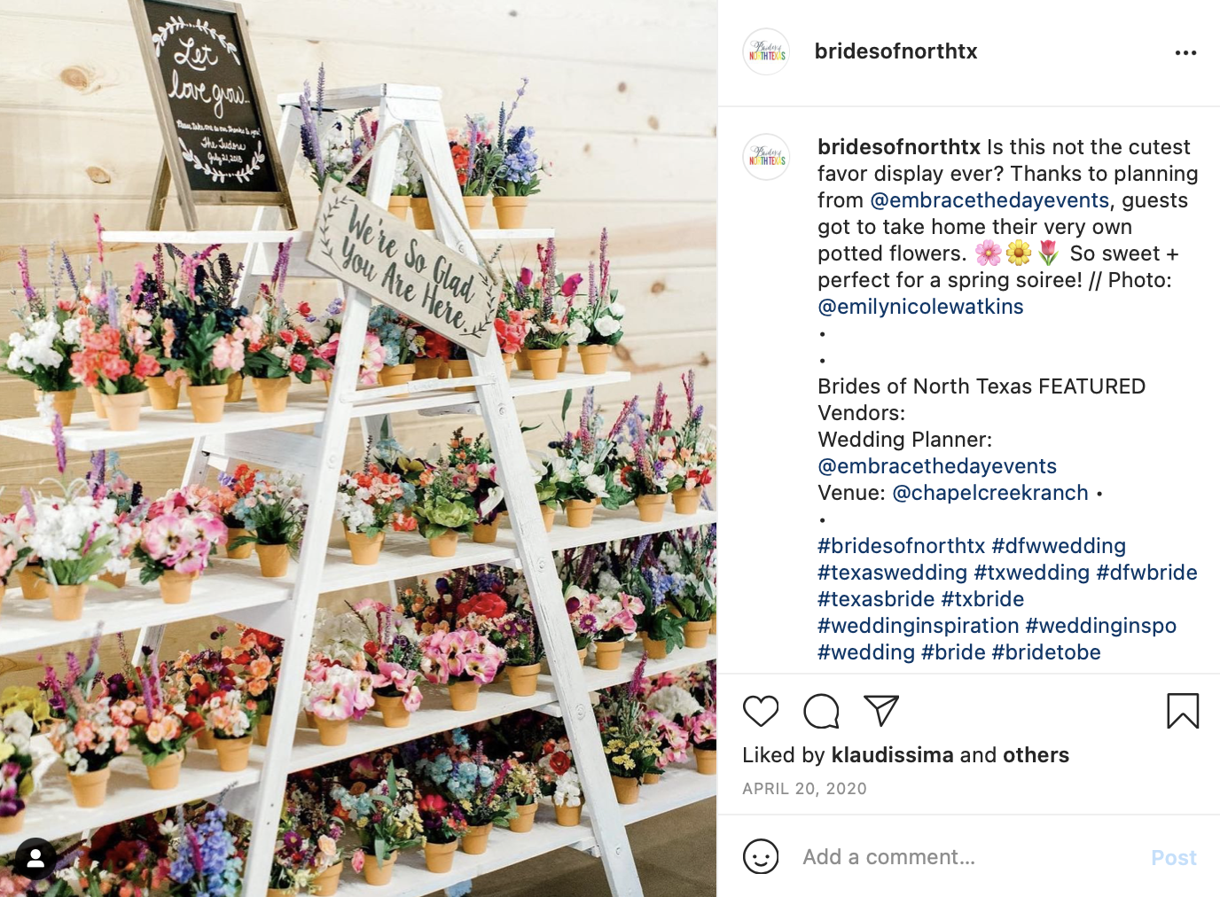This screenshot has width=1220, height=897.
Task: Open @embracethedayevents under Wedding Planner
Action: tap(937, 466)
